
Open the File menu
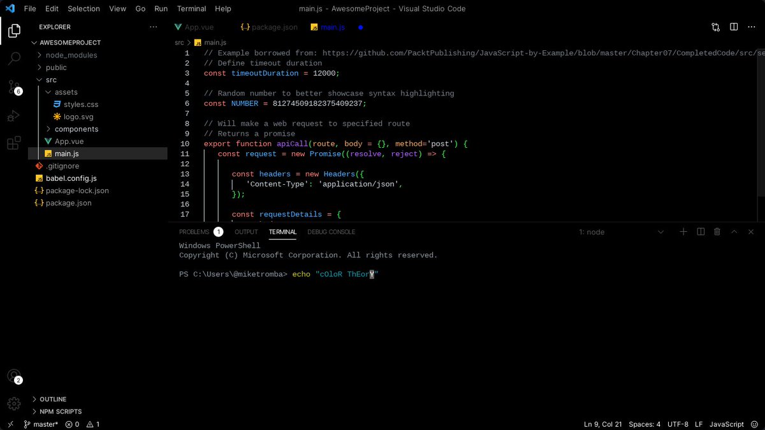[x=30, y=9]
